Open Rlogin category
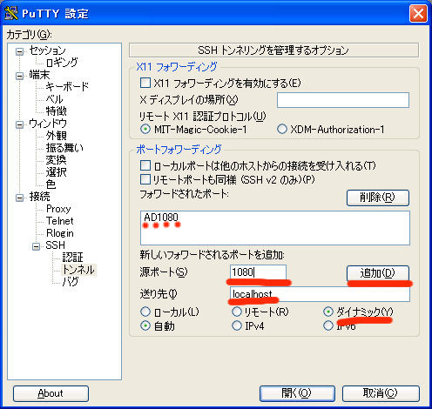The image size is (432, 409). pos(59,233)
